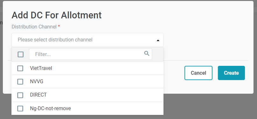The width and height of the screenshot is (257, 119).
Task: Click the divider line above Cancel button
Action: (x=206, y=61)
